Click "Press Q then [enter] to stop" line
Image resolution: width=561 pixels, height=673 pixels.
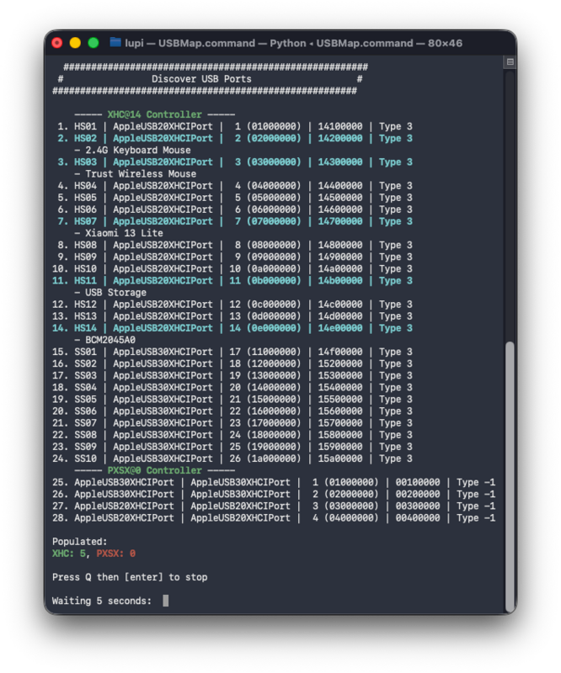pos(130,577)
